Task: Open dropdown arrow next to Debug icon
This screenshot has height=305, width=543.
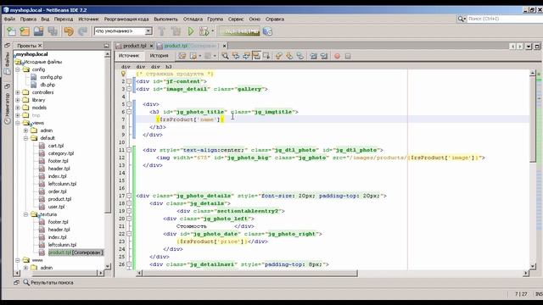Action: click(213, 31)
